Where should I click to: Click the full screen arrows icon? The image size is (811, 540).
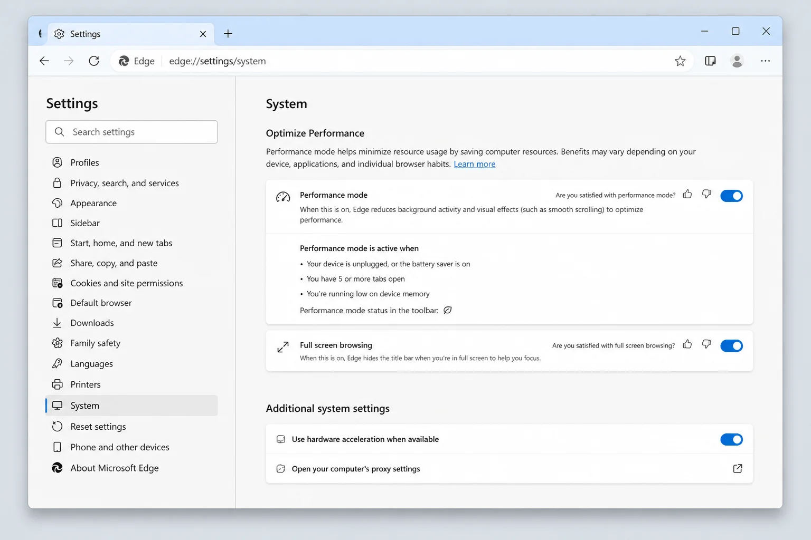click(x=283, y=347)
